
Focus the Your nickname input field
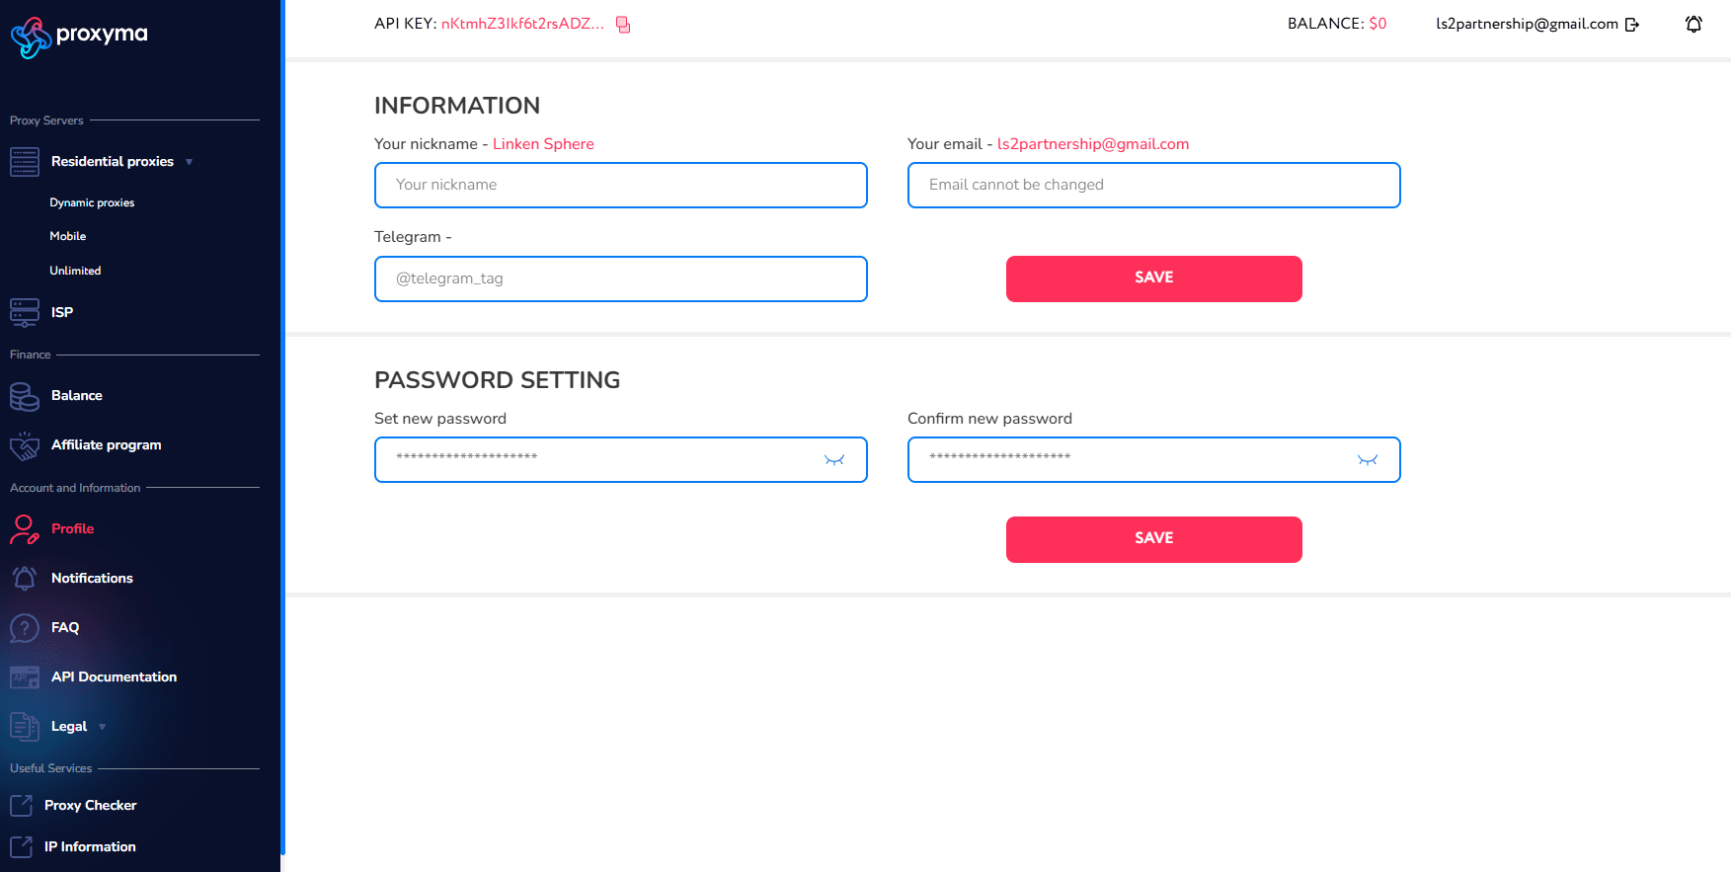(620, 186)
